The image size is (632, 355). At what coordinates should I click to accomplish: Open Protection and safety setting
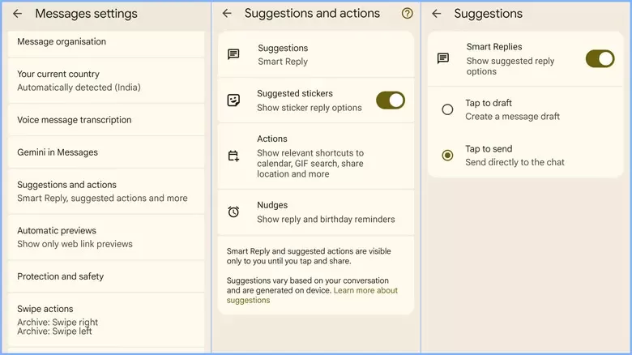pos(106,276)
